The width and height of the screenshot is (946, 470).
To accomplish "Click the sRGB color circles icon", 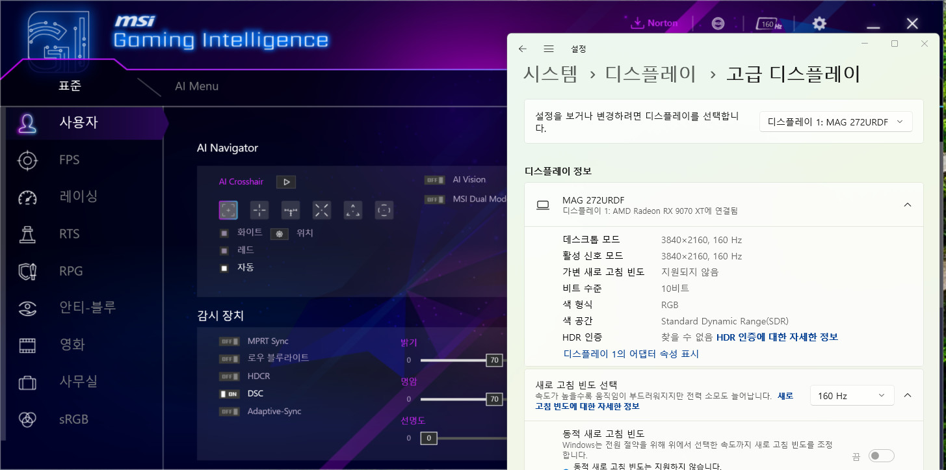I will pos(27,419).
